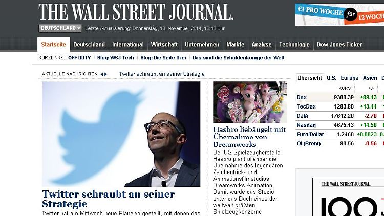Select the Dow Jones Ticker menu

click(339, 45)
